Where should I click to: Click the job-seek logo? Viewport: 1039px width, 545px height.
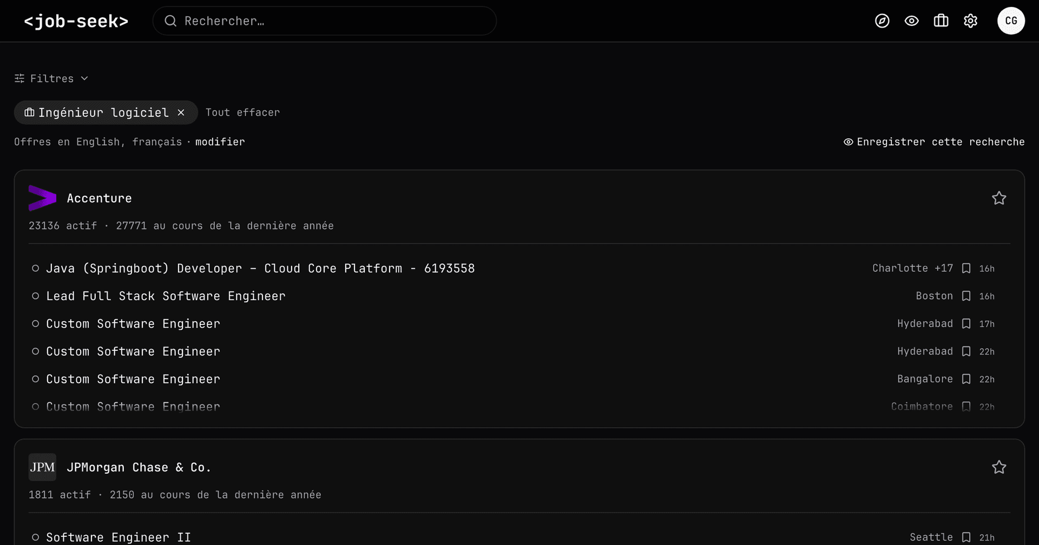tap(76, 21)
